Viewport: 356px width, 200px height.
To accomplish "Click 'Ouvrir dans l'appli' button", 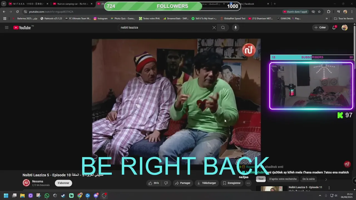I will tap(295, 12).
